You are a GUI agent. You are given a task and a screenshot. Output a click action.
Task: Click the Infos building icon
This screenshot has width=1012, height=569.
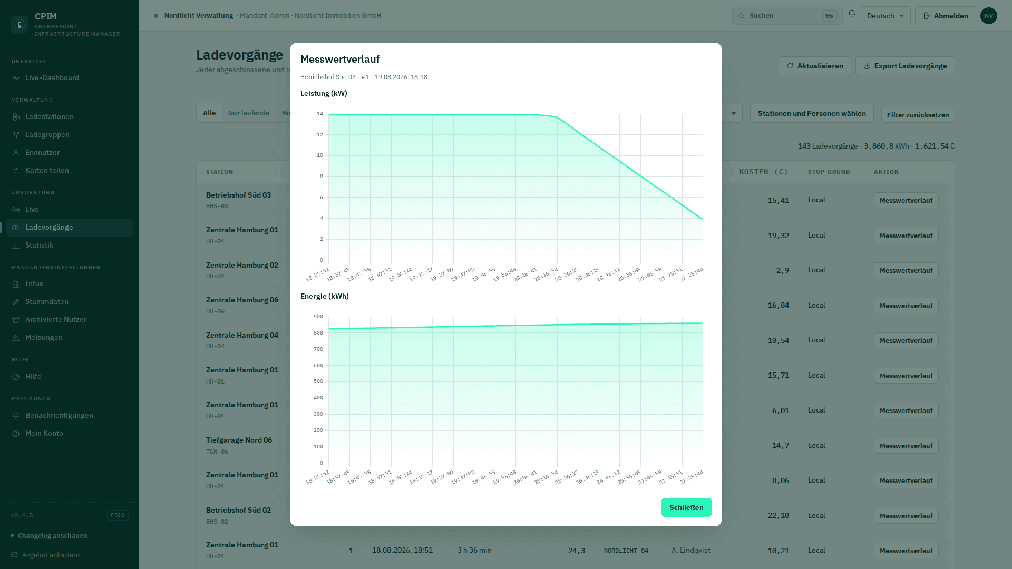coord(16,284)
